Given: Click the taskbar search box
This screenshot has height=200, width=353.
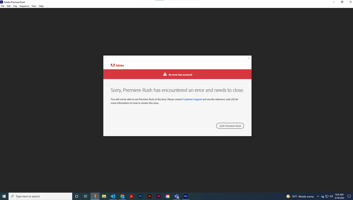Looking at the screenshot, I should coord(40,196).
